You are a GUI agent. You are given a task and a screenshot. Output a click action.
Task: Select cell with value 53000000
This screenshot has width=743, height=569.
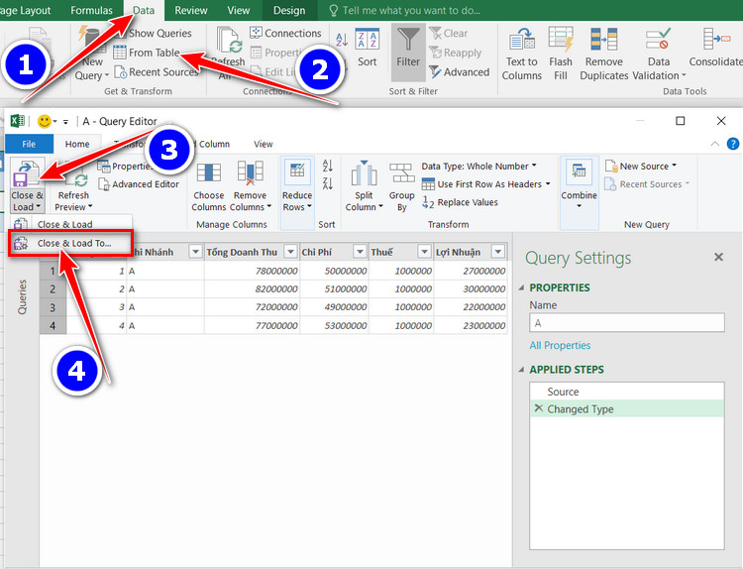334,325
